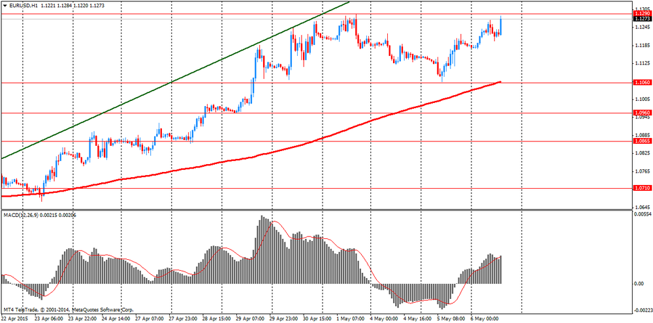Click the 1.1185 price axis value

pos(642,45)
